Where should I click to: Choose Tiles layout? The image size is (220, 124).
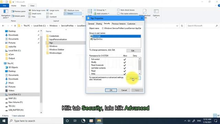(32, 17)
